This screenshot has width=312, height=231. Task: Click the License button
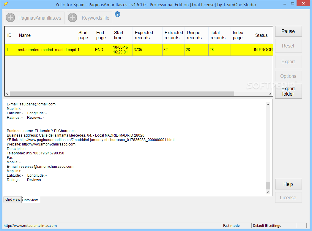(x=288, y=197)
